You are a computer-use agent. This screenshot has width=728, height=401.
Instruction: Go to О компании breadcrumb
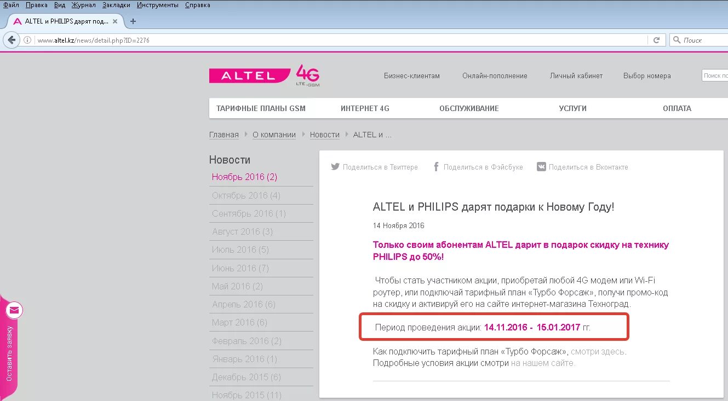(x=274, y=135)
